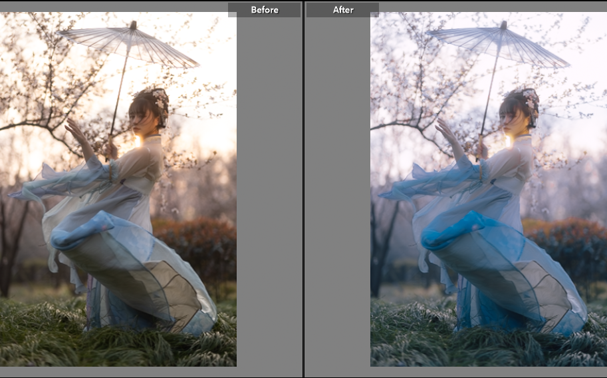Click the vertical divider between Before and After
The width and height of the screenshot is (607, 378).
click(x=304, y=189)
